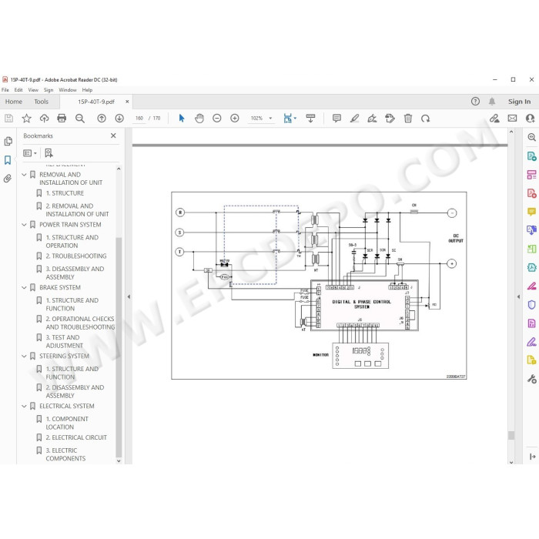Click the Rotate view icon

coord(425,119)
